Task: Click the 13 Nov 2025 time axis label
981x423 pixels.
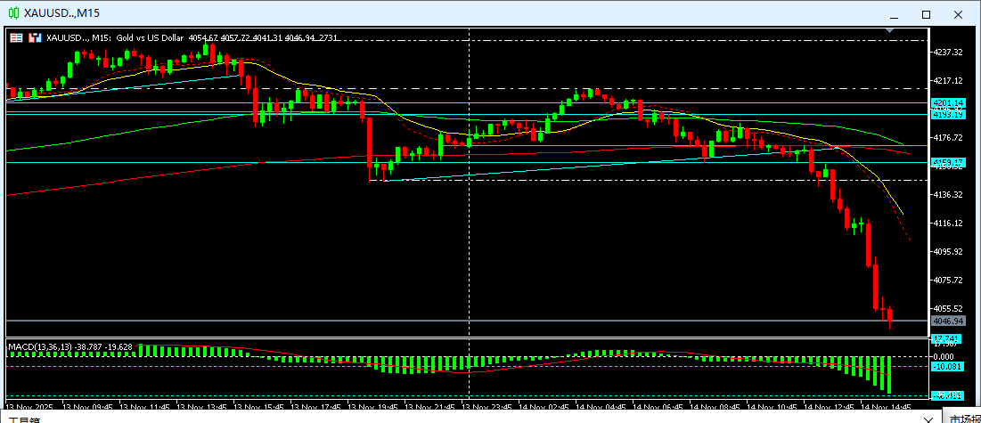Action: click(x=30, y=406)
